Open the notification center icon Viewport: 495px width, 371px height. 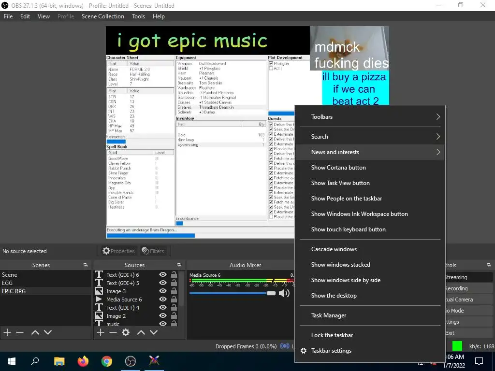479,361
